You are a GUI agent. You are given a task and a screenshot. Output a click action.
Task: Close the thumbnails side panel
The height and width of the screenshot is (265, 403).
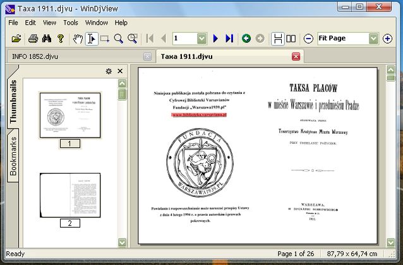[x=120, y=71]
